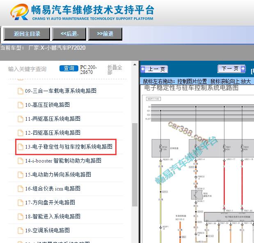
Task: Click document icon beside 12-四驱高压系统
Action: pyautogui.click(x=21, y=133)
